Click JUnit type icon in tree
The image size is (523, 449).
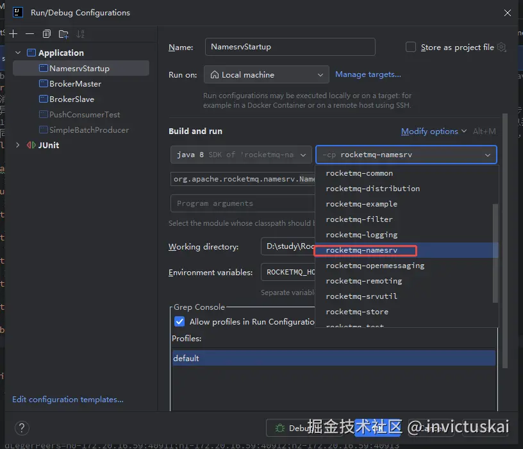pos(31,145)
